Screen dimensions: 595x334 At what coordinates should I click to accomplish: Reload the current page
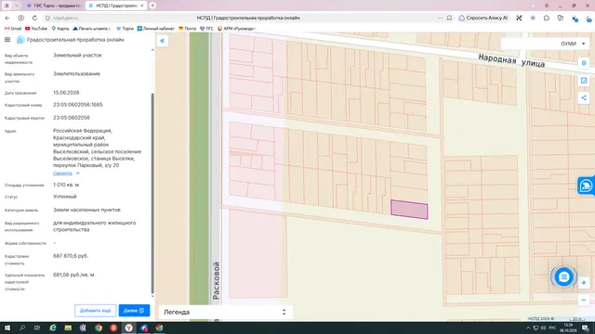tap(34, 18)
